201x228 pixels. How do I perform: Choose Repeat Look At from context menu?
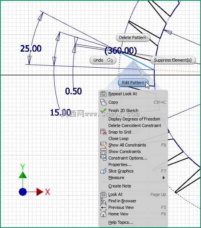coord(133,94)
